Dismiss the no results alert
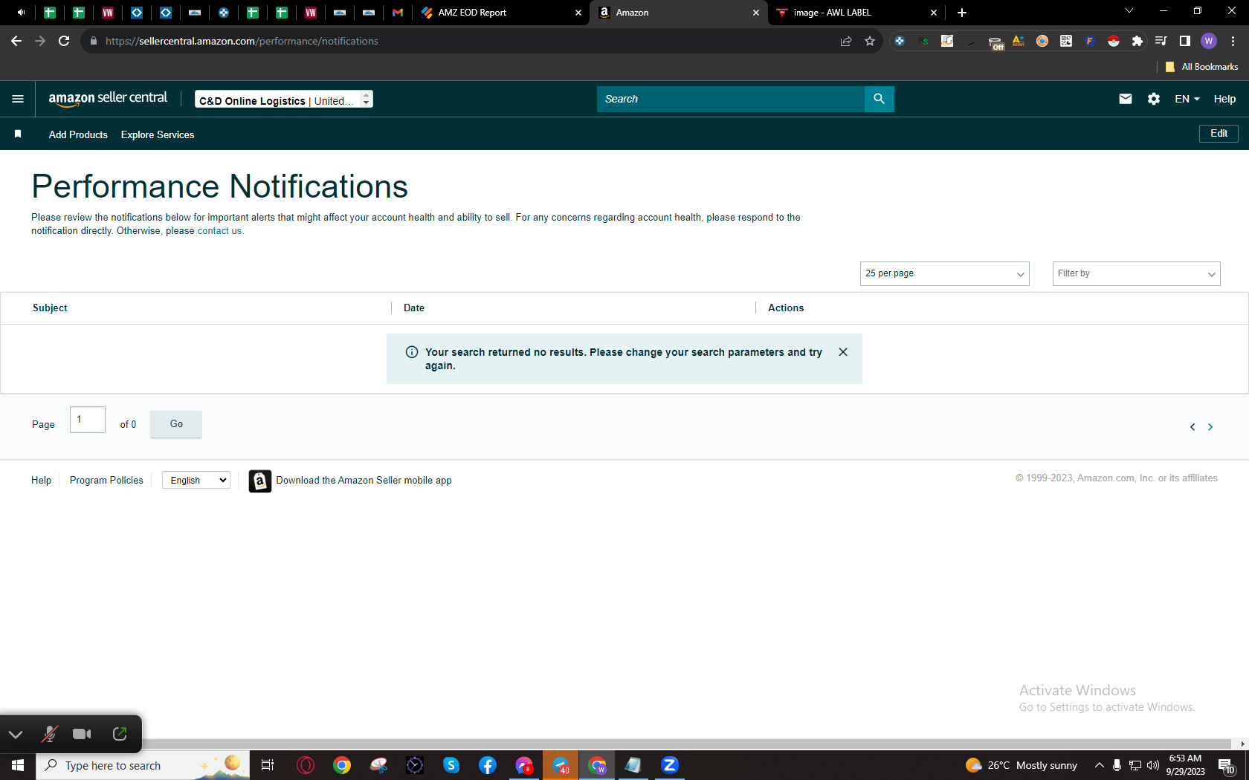Screen dimensions: 1249x780 [x=843, y=352]
